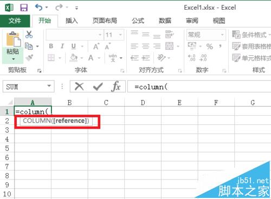Viewport: 271px width, 199px height.
Task: Click the Undo arrow icon
Action: click(38, 8)
